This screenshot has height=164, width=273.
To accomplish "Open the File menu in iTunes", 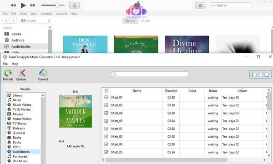I will pyautogui.click(x=5, y=14).
